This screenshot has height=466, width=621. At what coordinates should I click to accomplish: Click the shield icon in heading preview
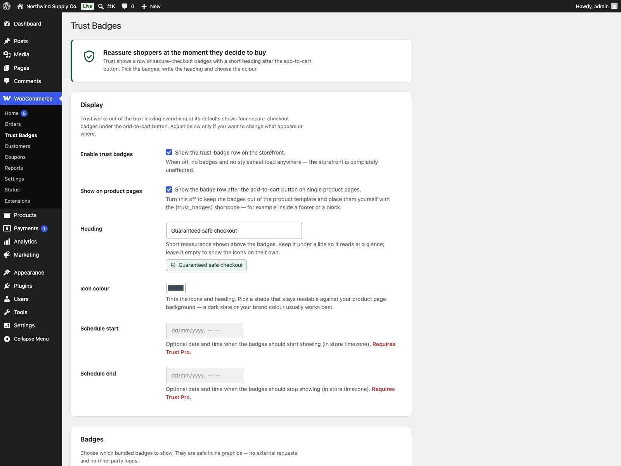pyautogui.click(x=173, y=265)
